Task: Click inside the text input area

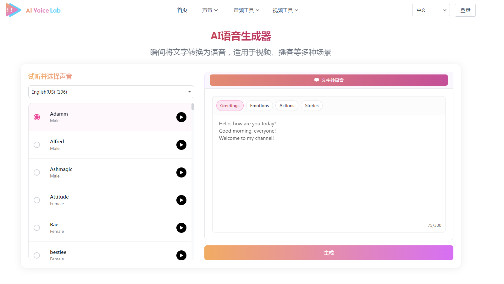Action: click(329, 173)
